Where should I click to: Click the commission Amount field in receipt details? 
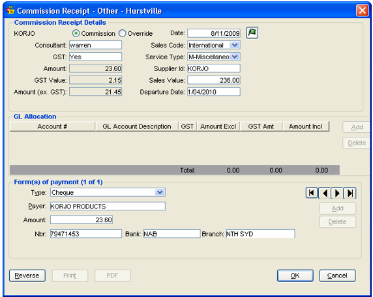[x=95, y=68]
